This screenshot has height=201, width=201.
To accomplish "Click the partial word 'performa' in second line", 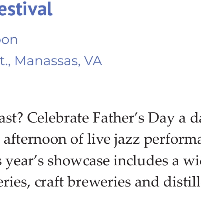I will 172,140.
